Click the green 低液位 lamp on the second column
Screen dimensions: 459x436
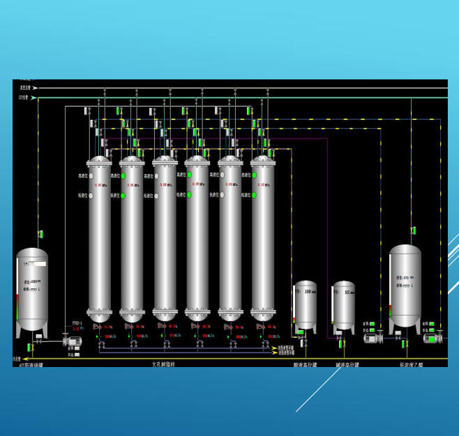pyautogui.click(x=123, y=196)
